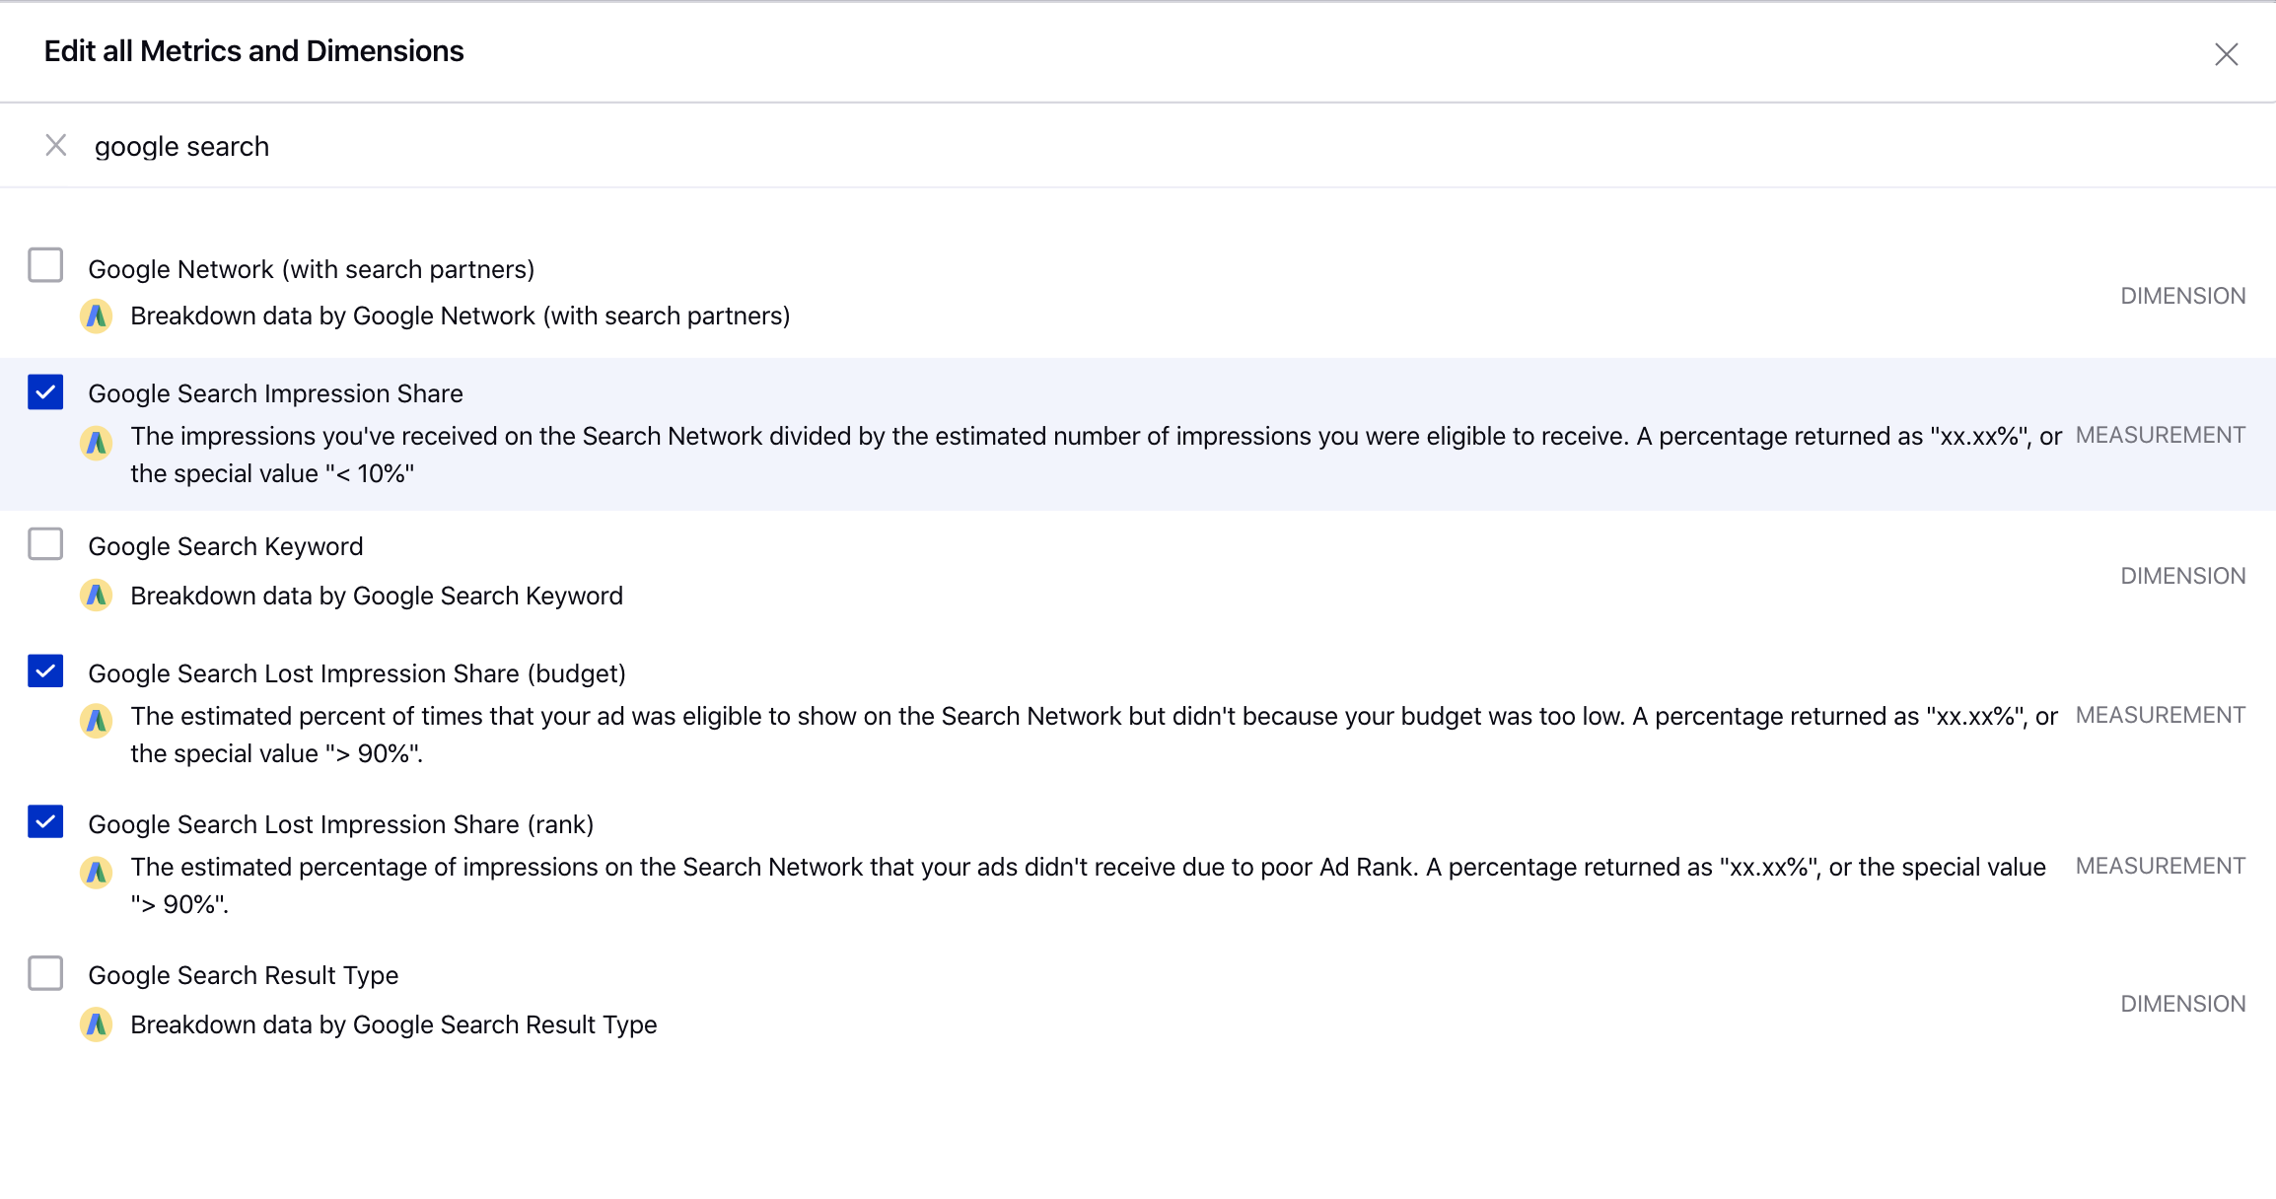Click 'Breakdown data by Google Network' description
2276x1199 pixels.
click(x=461, y=316)
